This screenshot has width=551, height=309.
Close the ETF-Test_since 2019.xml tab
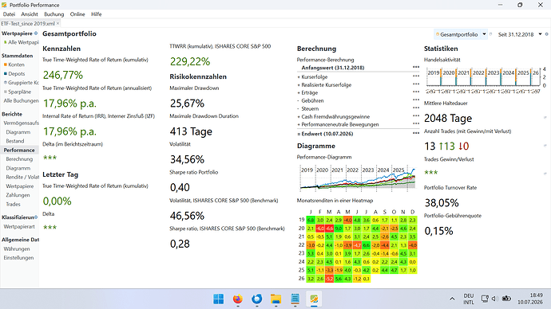(x=58, y=23)
